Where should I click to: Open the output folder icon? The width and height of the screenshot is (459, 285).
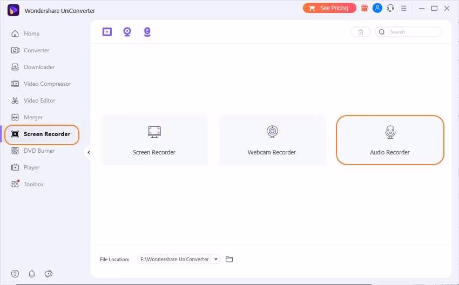(x=229, y=259)
